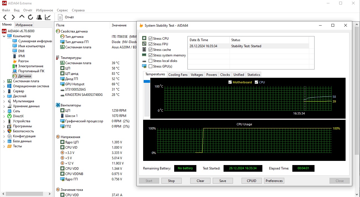Viewport: 360px width, 197px height.
Task: Enable Stress GPU(s) checkbox
Action: (151, 66)
